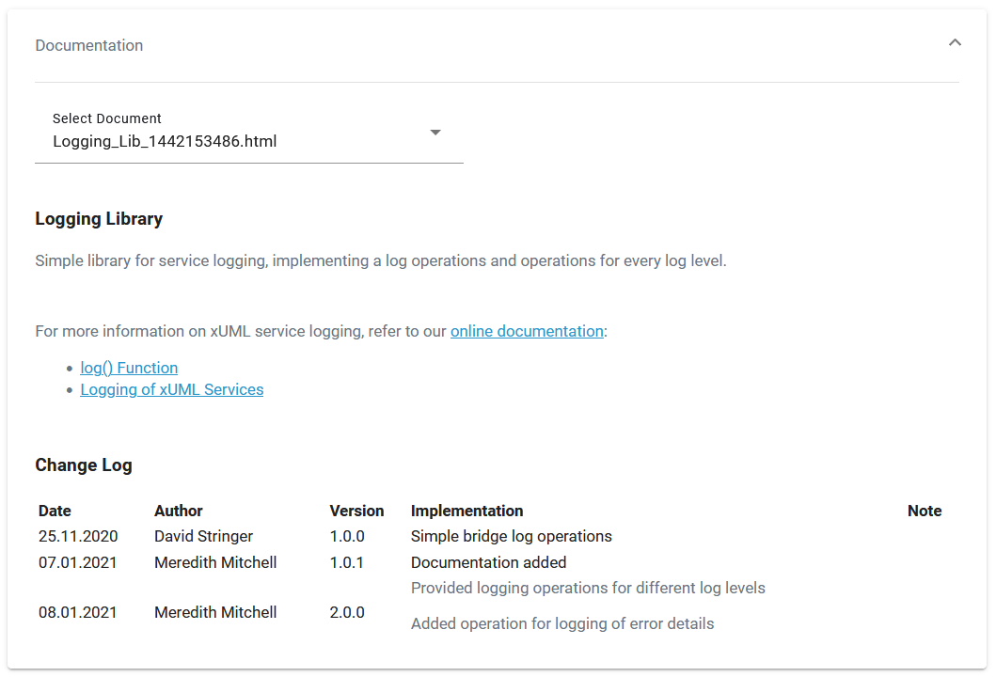This screenshot has height=677, width=996.
Task: Click the Note column header
Action: click(x=925, y=511)
